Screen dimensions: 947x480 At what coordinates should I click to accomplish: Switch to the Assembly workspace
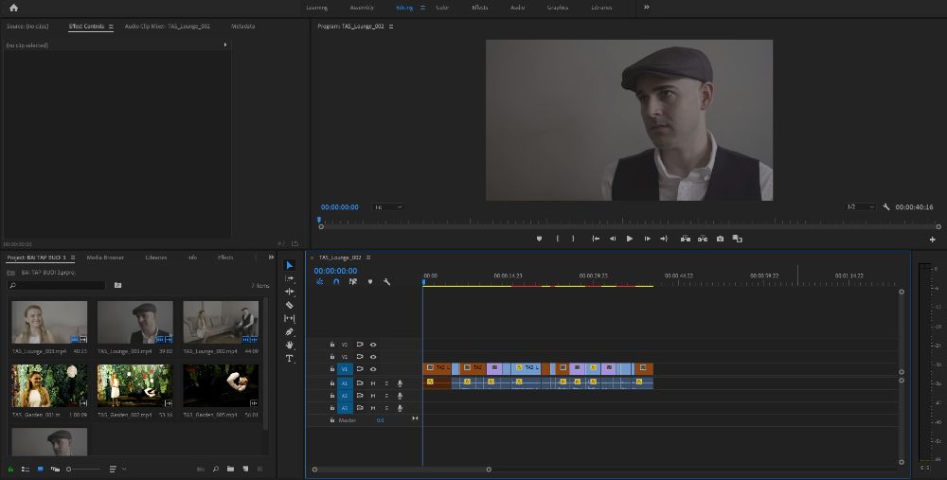point(362,8)
